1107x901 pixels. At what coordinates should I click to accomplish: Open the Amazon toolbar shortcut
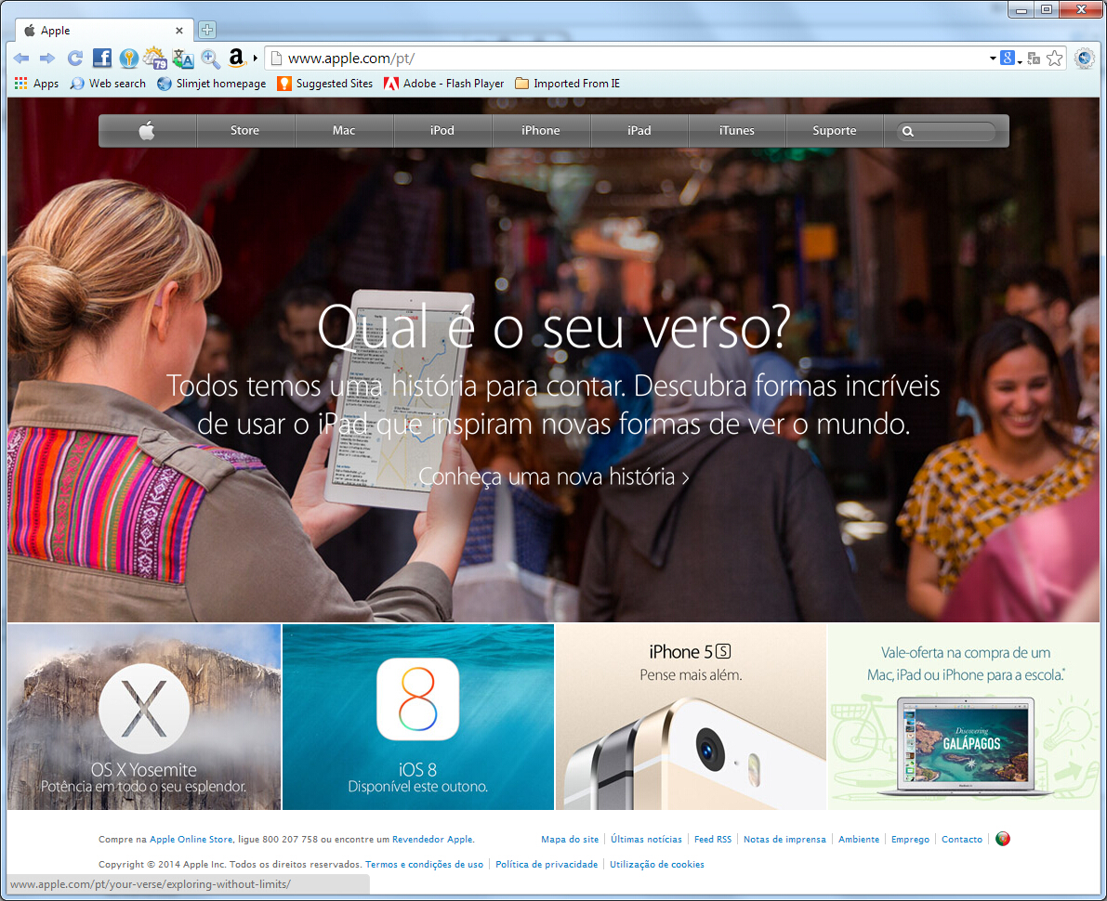tap(236, 58)
